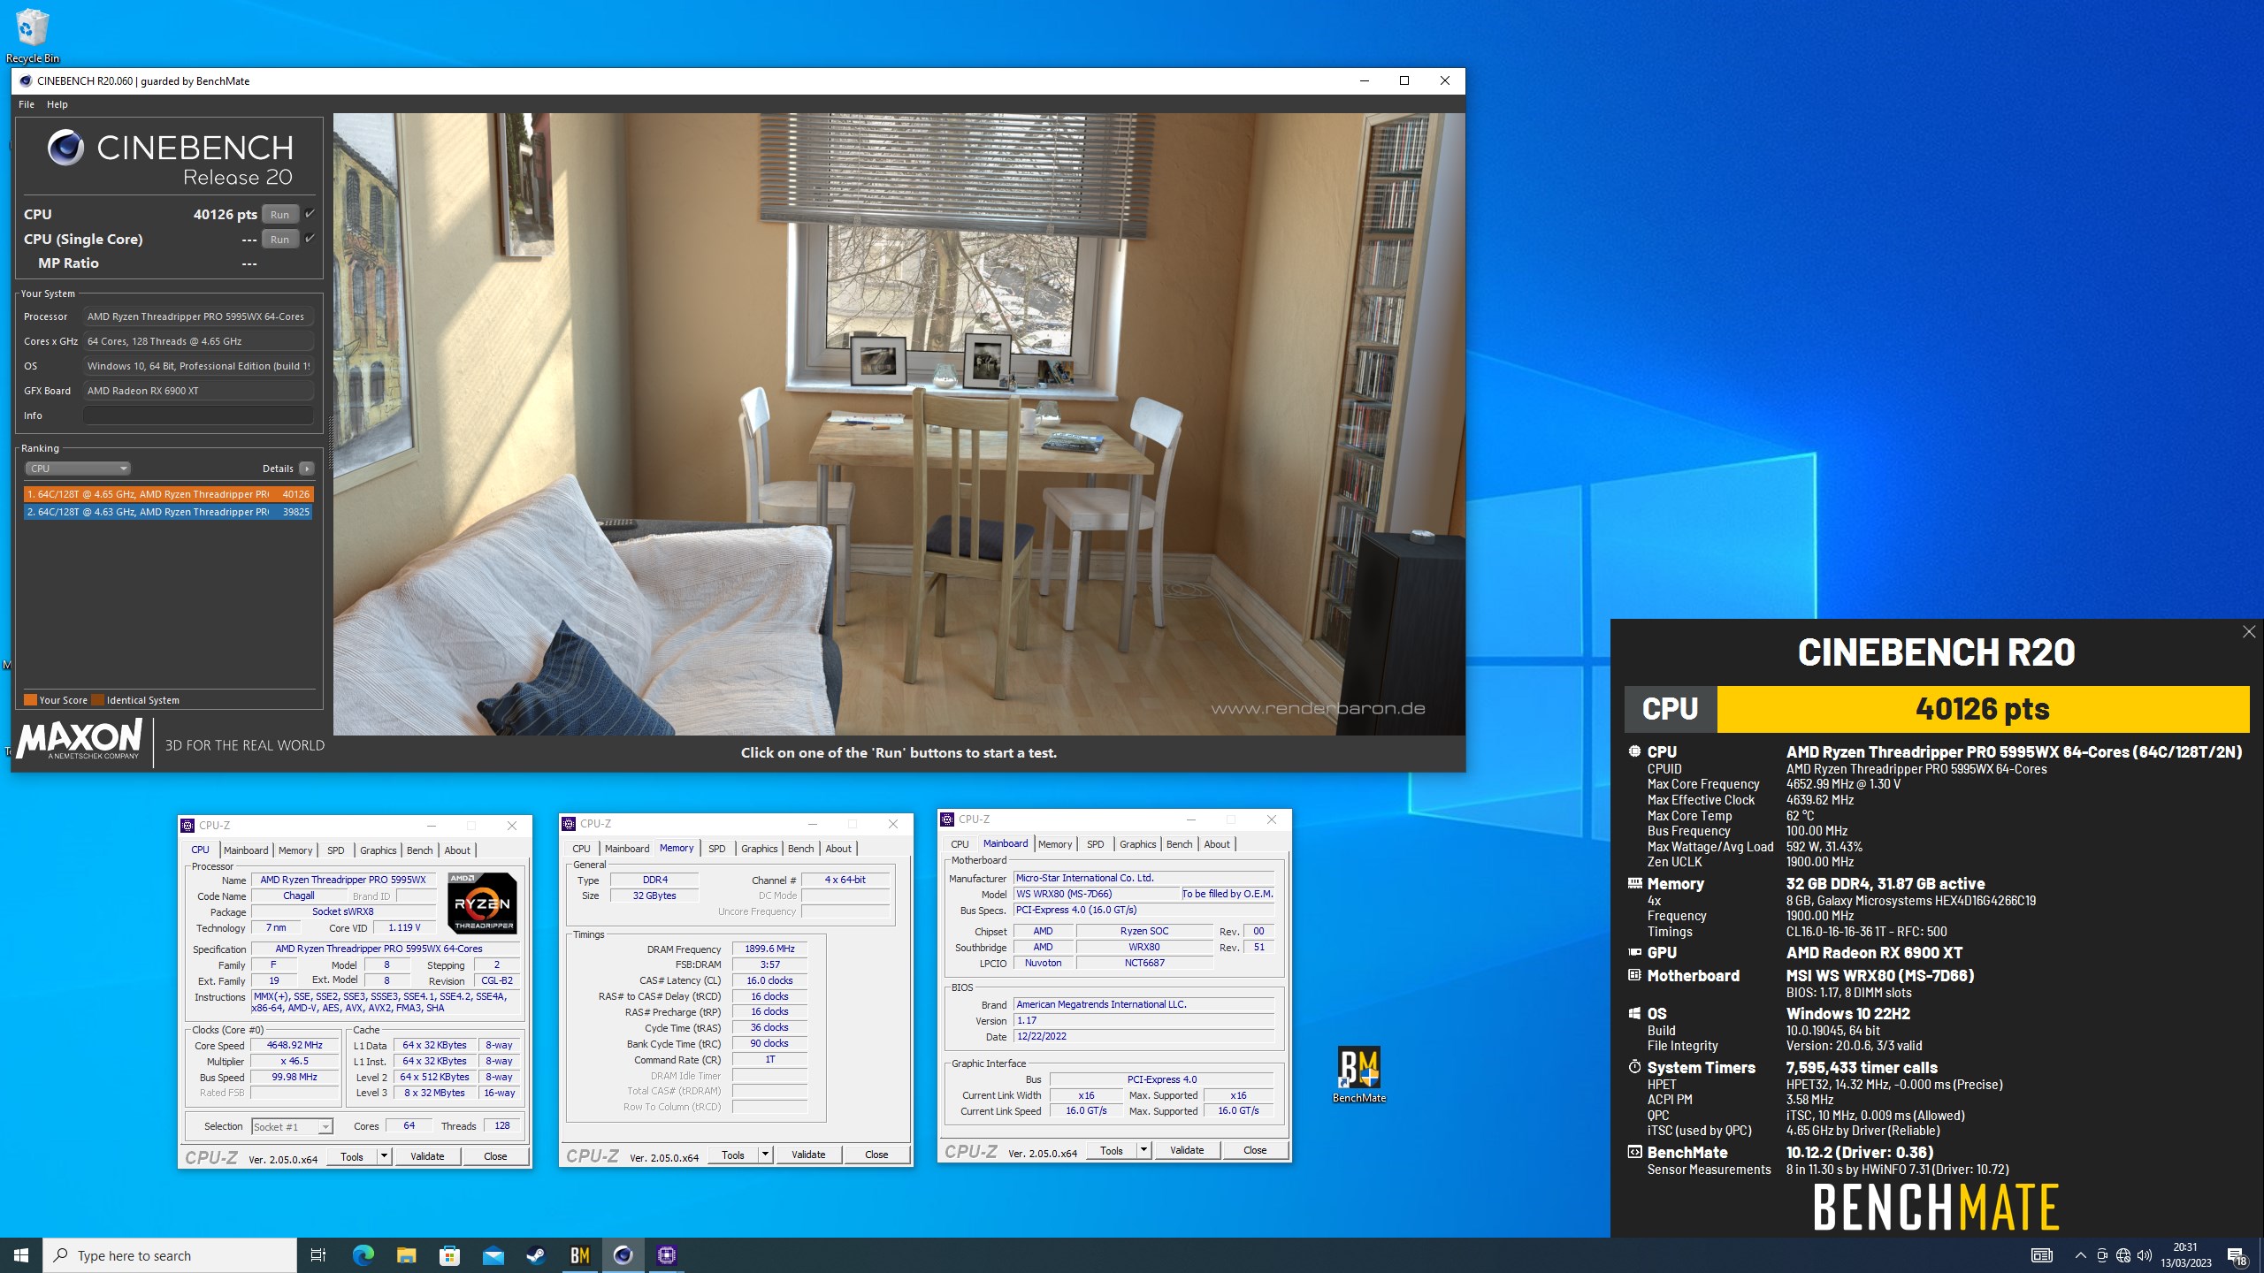Close the BenchMate Cinebench R20 result panel
The width and height of the screenshot is (2264, 1273).
[x=2249, y=631]
